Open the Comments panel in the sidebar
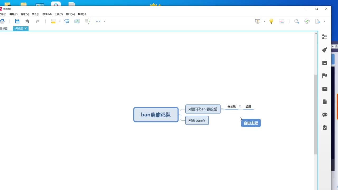This screenshot has width=338, height=190. pos(325,115)
